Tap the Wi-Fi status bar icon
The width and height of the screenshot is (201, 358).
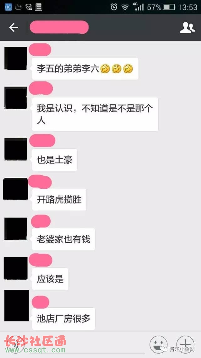(125, 7)
